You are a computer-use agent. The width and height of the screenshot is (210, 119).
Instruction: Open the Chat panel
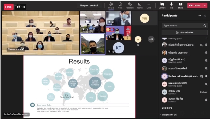(120, 6)
